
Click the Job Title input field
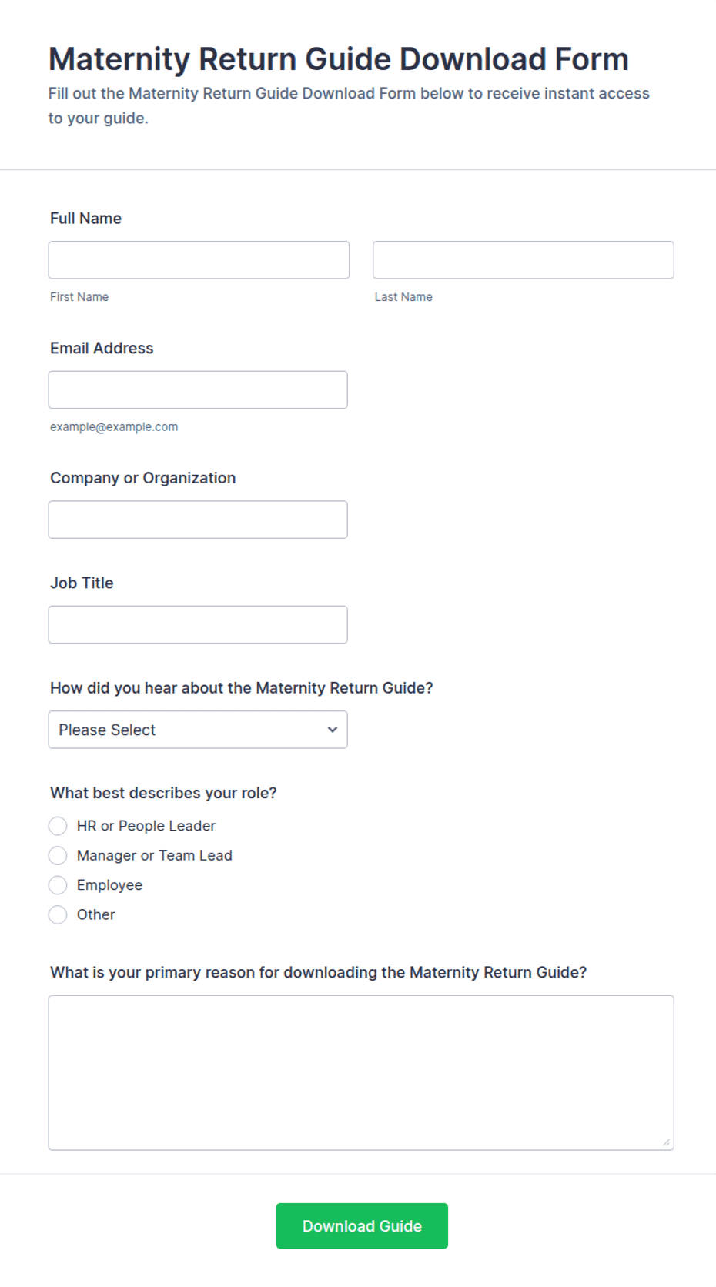point(198,625)
